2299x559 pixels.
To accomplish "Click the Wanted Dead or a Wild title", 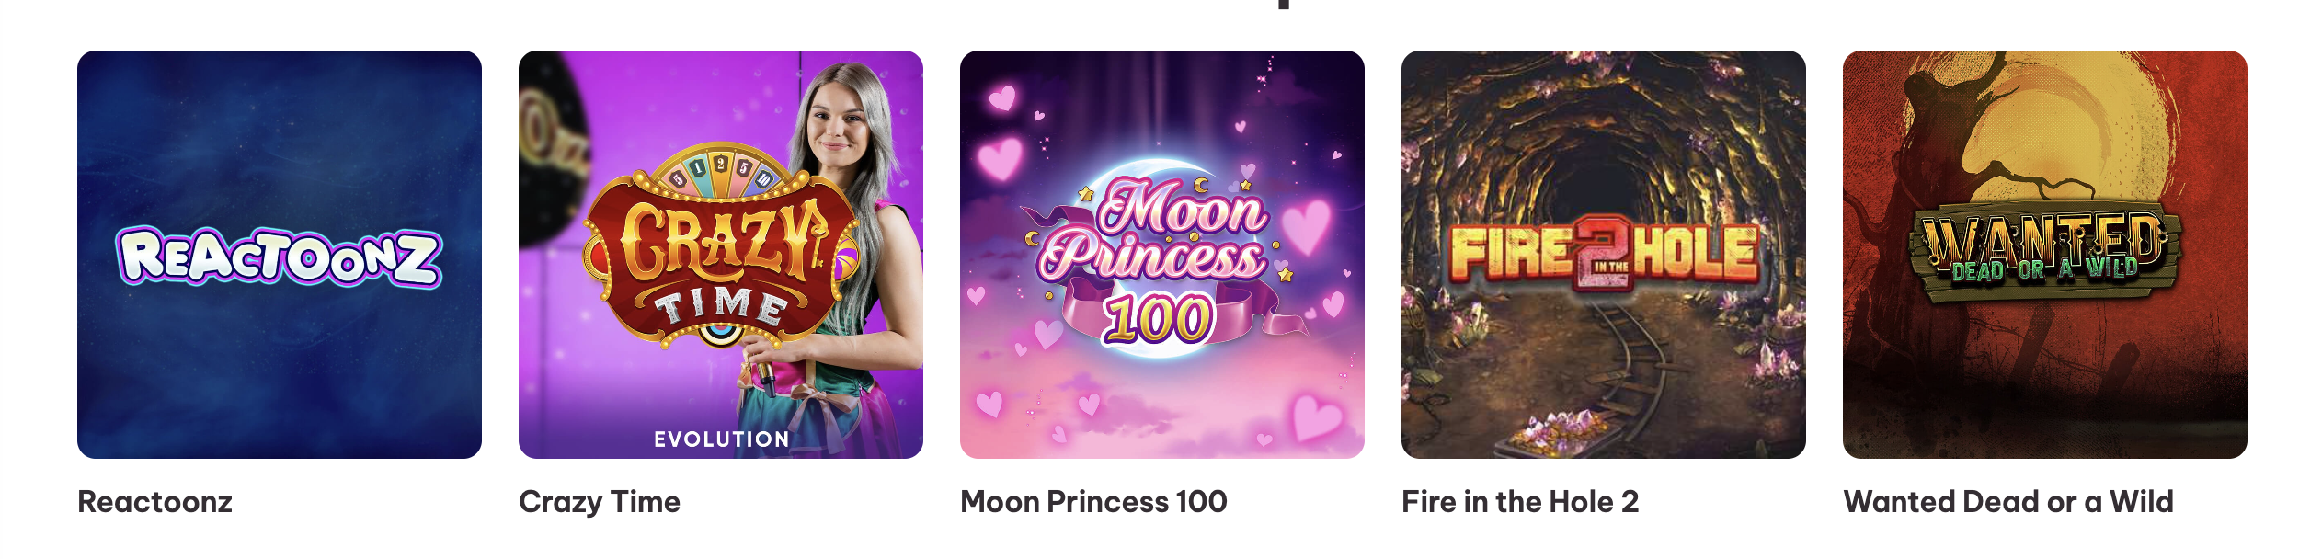I will coord(2008,502).
